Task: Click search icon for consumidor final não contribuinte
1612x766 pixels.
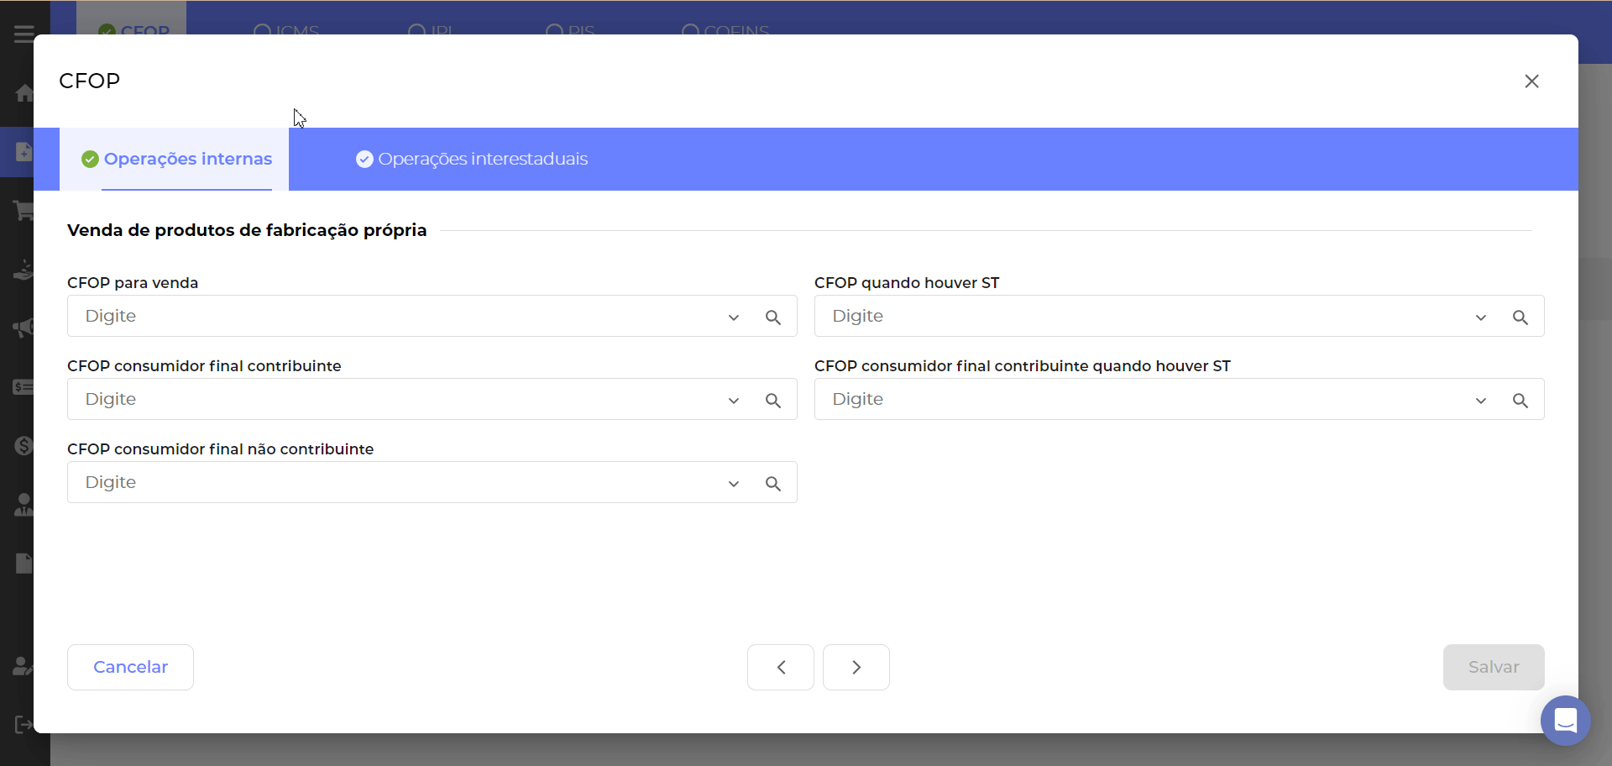Action: click(773, 484)
